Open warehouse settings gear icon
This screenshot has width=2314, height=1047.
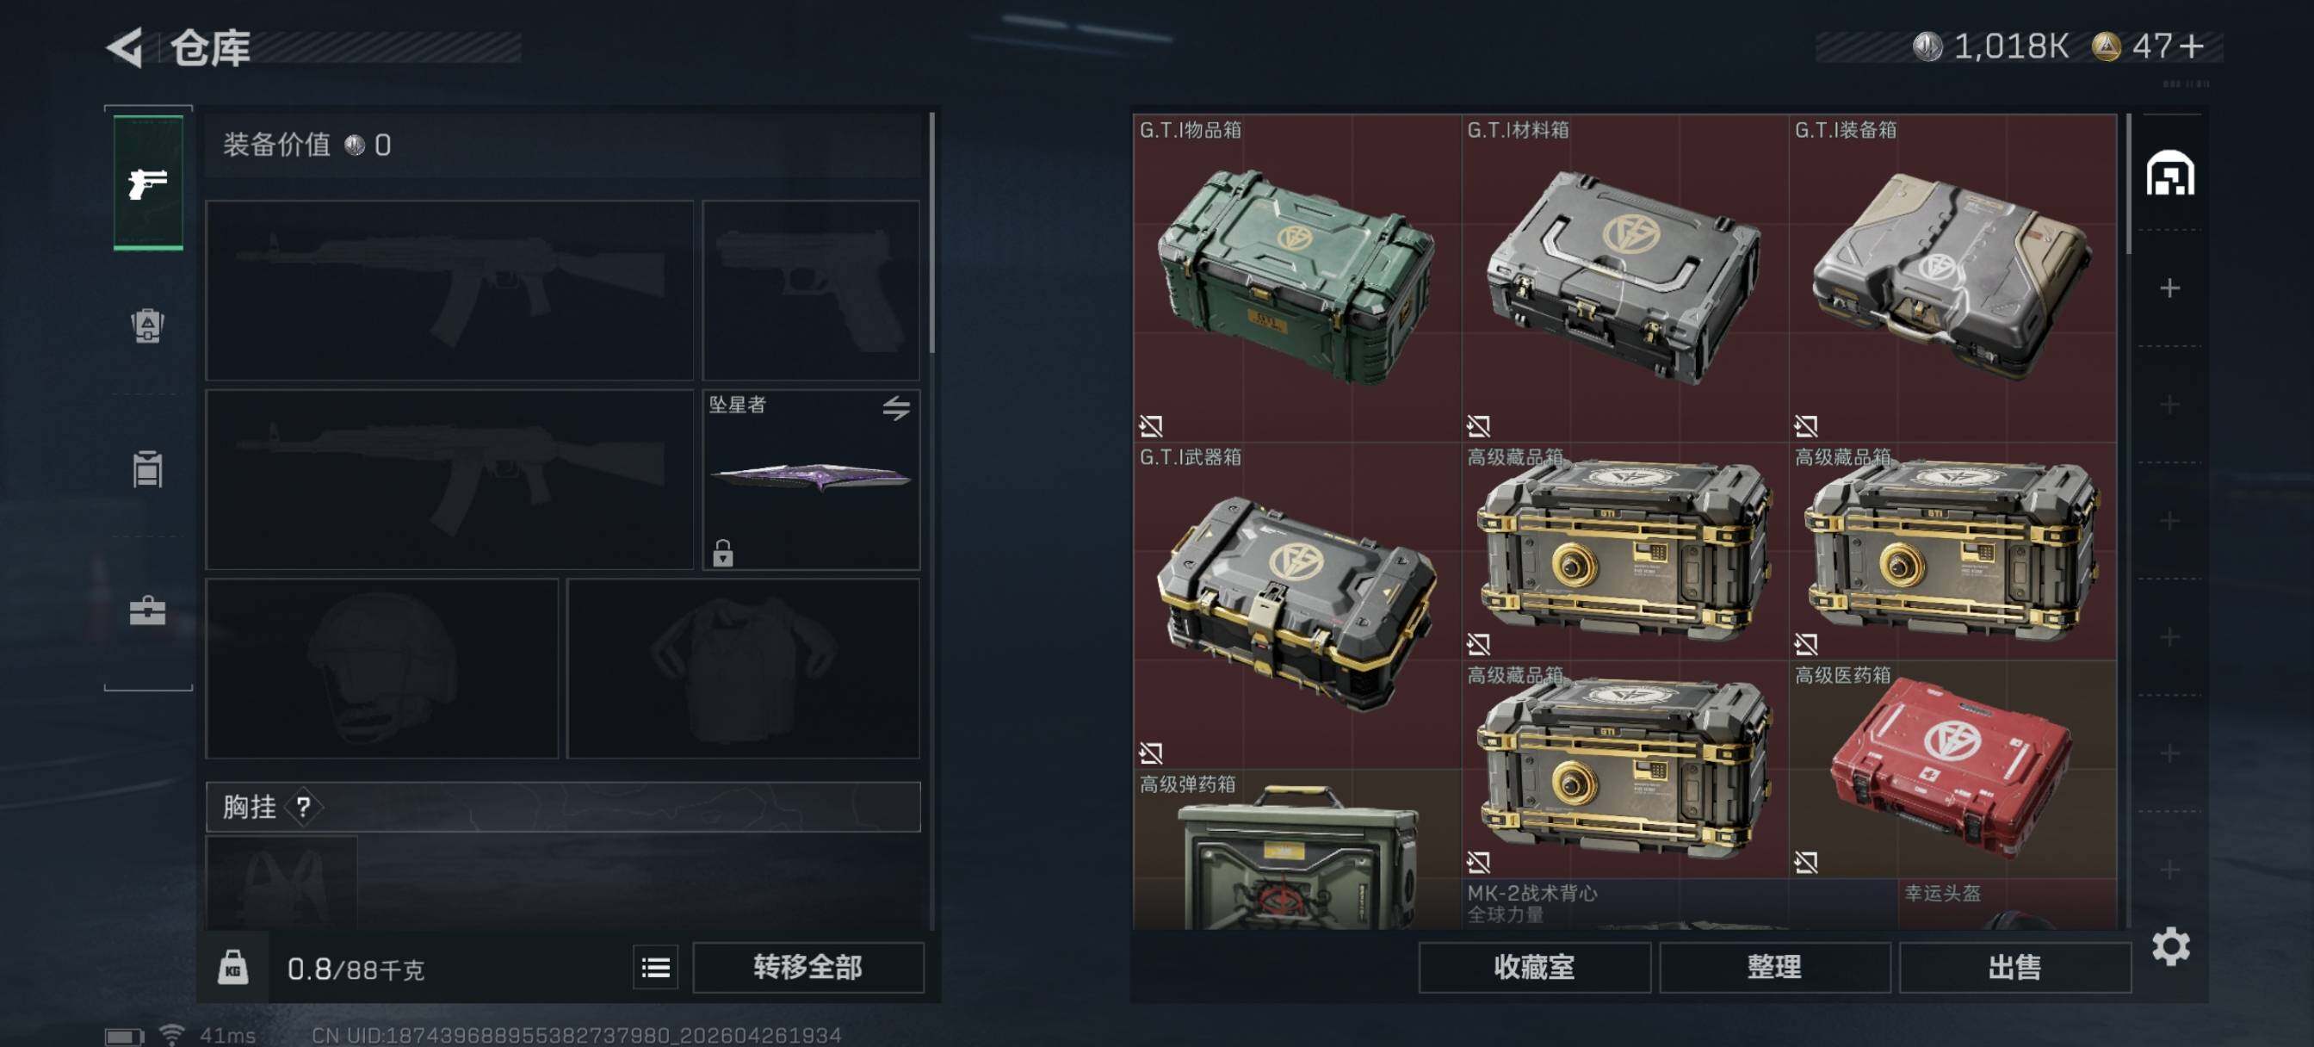click(x=2170, y=946)
